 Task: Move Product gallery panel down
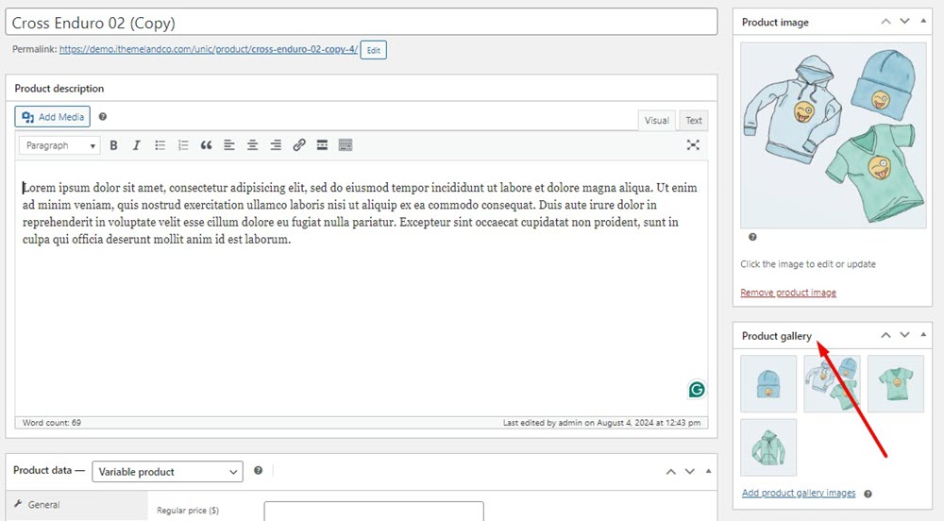coord(905,335)
